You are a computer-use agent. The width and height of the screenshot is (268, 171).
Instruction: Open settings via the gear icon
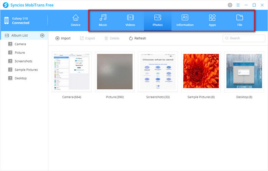[230, 5]
